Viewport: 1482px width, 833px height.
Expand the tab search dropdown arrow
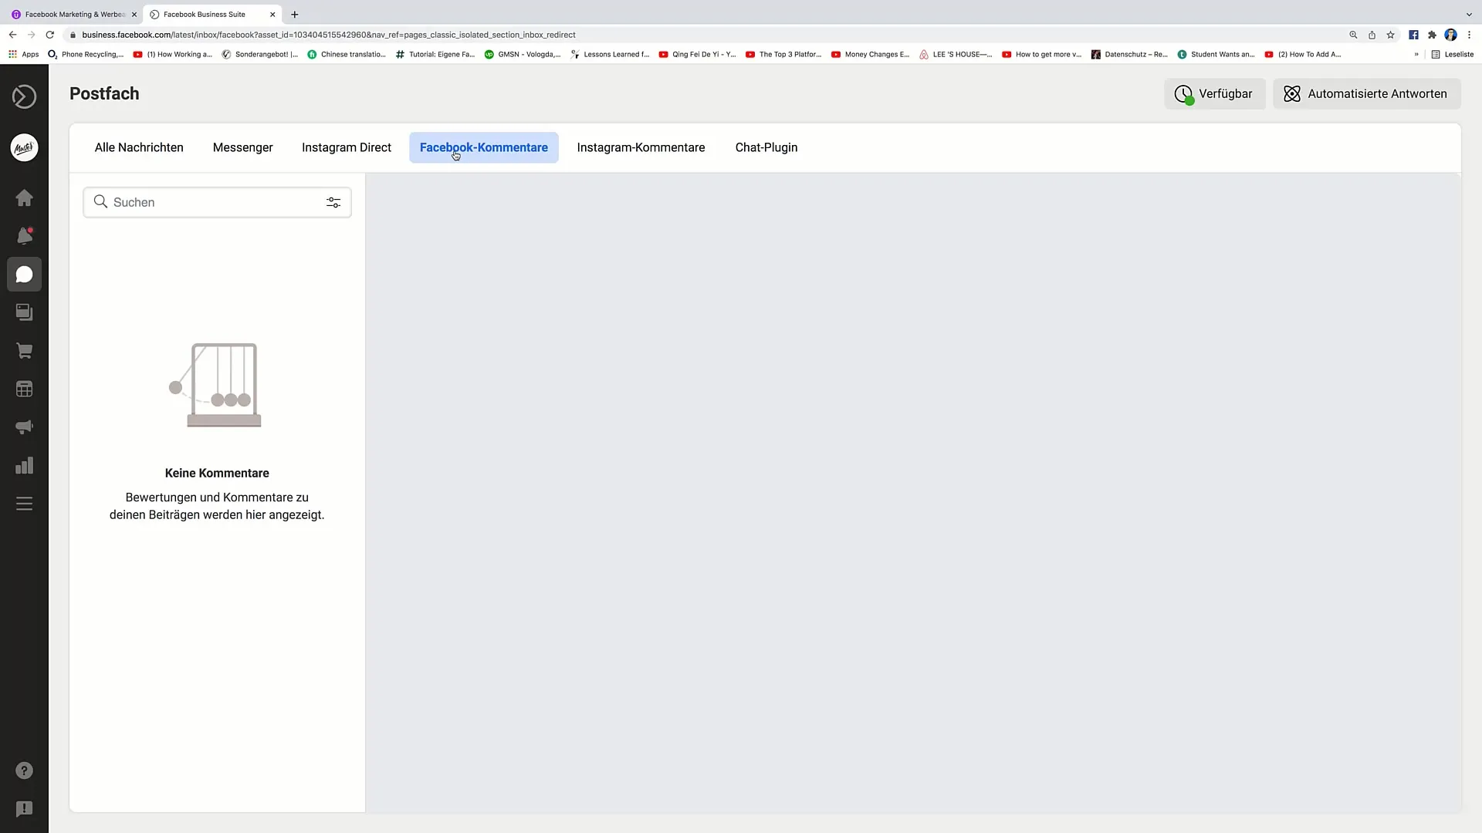coord(1468,14)
